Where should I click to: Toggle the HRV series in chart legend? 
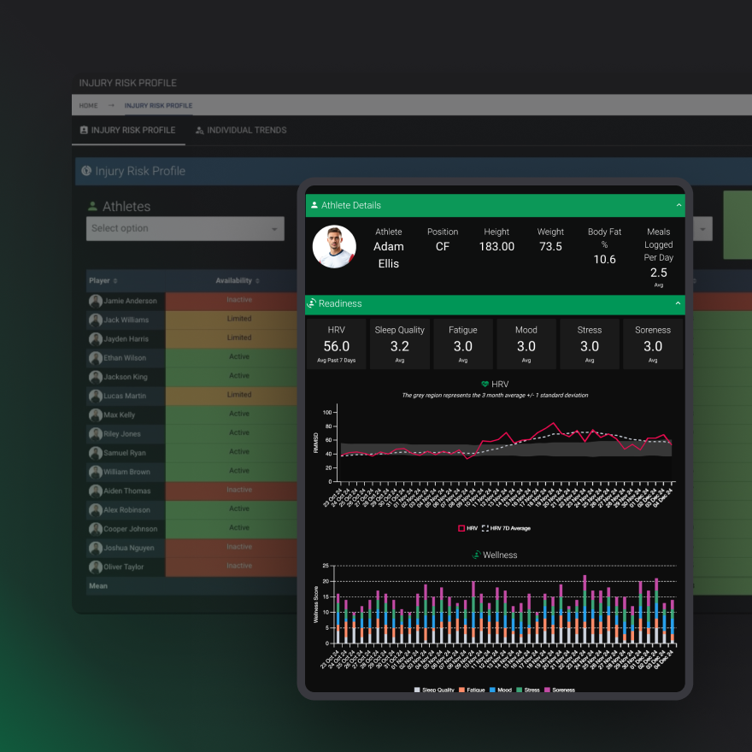468,528
